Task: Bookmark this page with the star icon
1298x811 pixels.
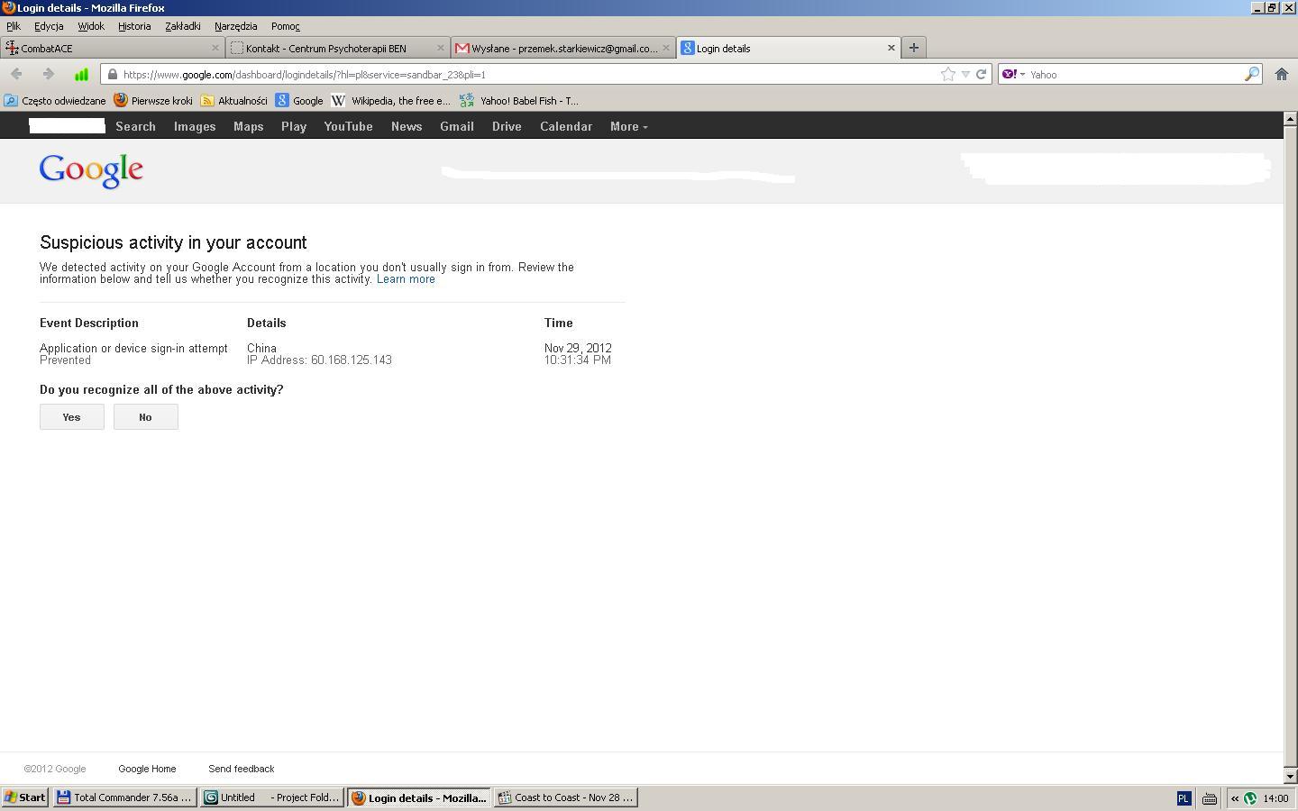Action: point(947,75)
